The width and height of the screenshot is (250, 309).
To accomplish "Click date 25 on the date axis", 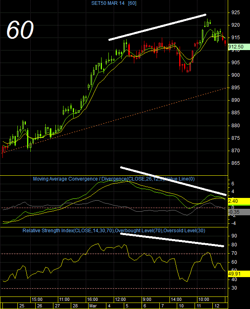I will point(22,306).
